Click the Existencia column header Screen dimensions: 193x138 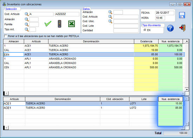click(x=146, y=41)
